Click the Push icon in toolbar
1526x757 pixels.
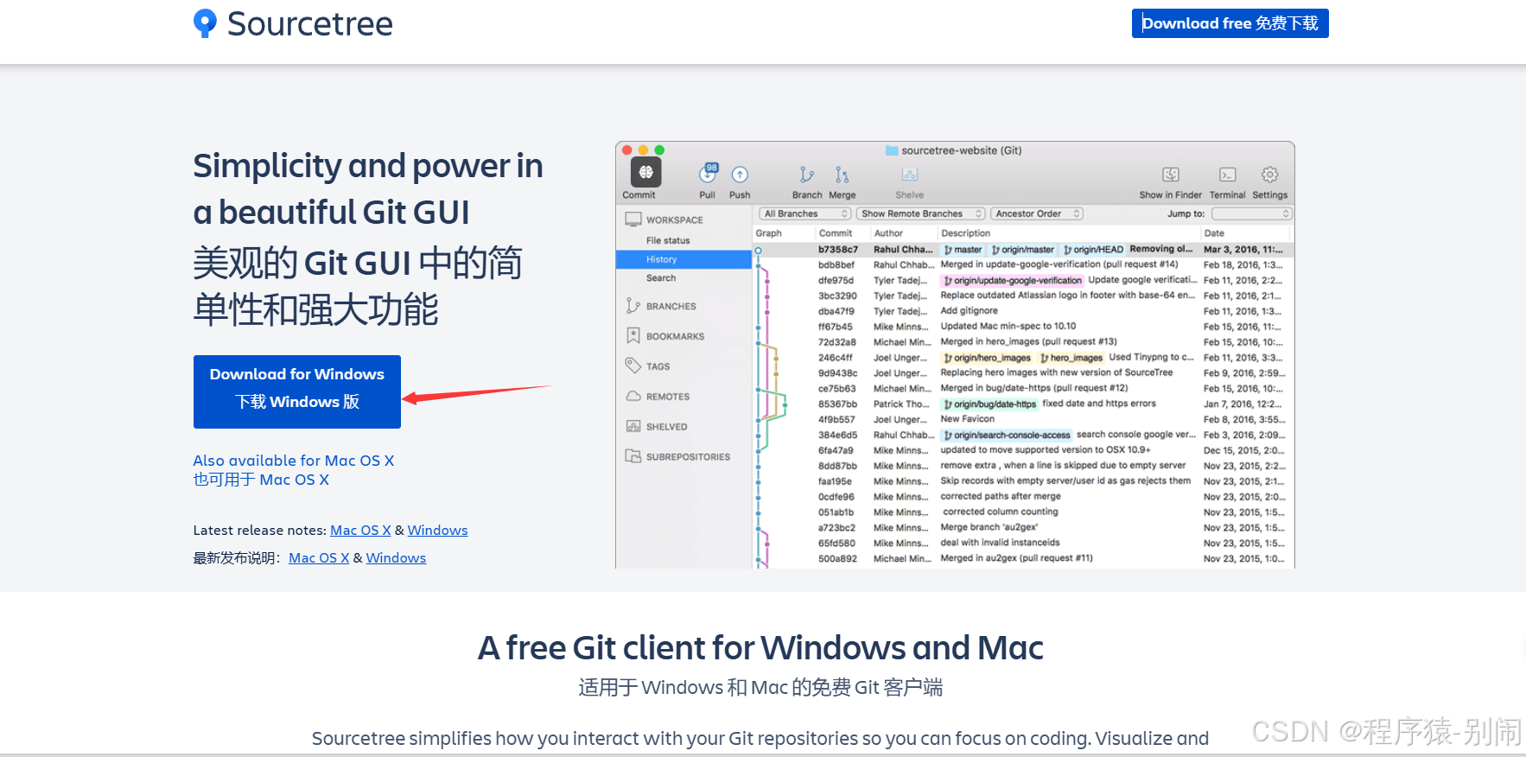pyautogui.click(x=740, y=175)
